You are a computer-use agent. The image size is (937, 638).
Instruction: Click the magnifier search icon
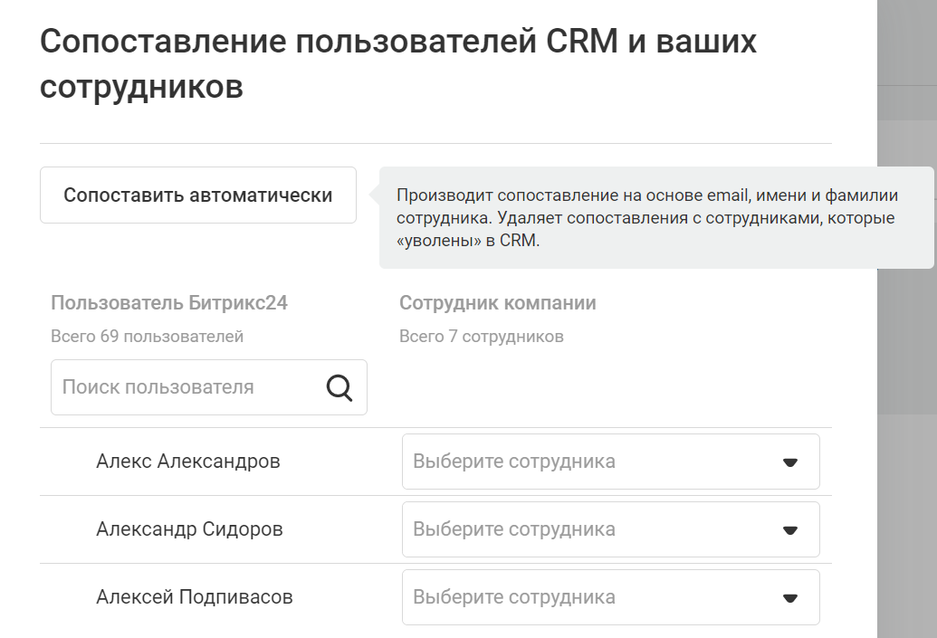pyautogui.click(x=339, y=387)
